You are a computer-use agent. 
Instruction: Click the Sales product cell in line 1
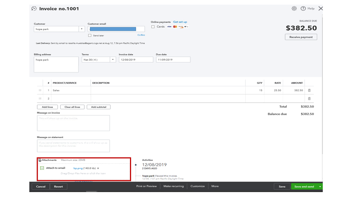pos(71,90)
